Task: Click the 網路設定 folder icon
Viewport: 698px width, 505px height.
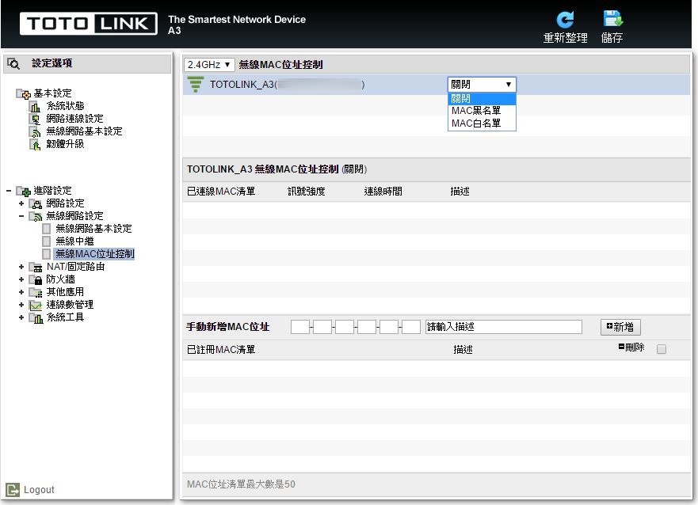Action: coord(35,203)
